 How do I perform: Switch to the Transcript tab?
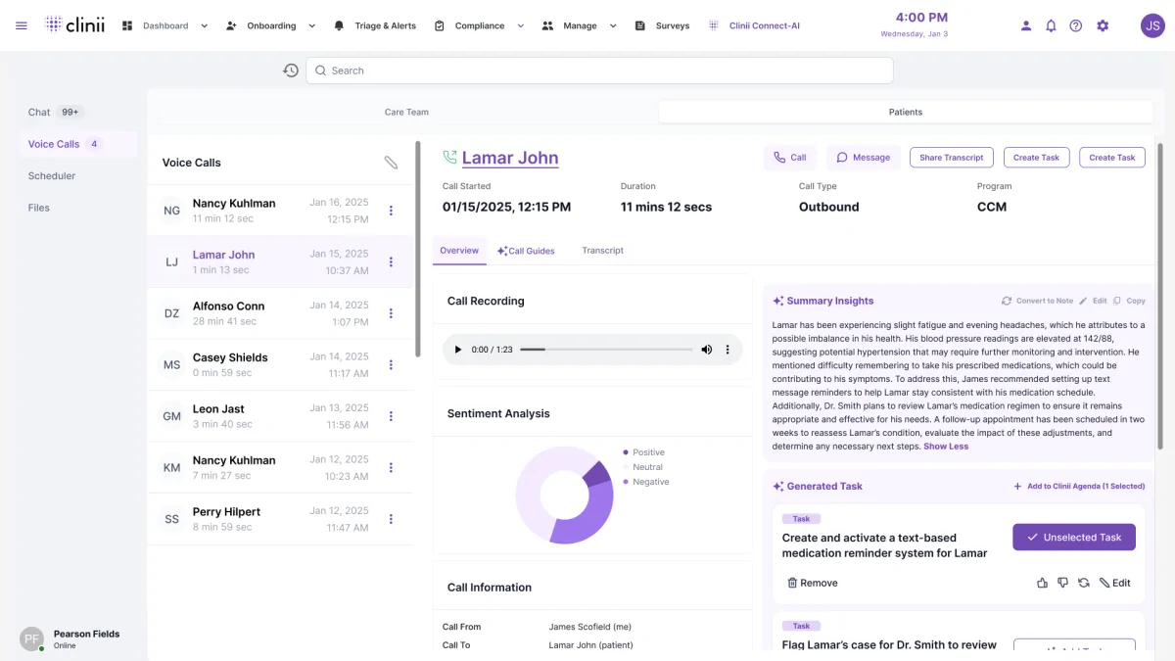tap(601, 250)
